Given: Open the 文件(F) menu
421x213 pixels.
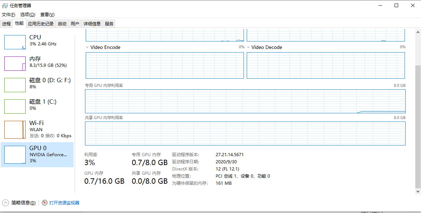Looking at the screenshot, I should pyautogui.click(x=8, y=15).
